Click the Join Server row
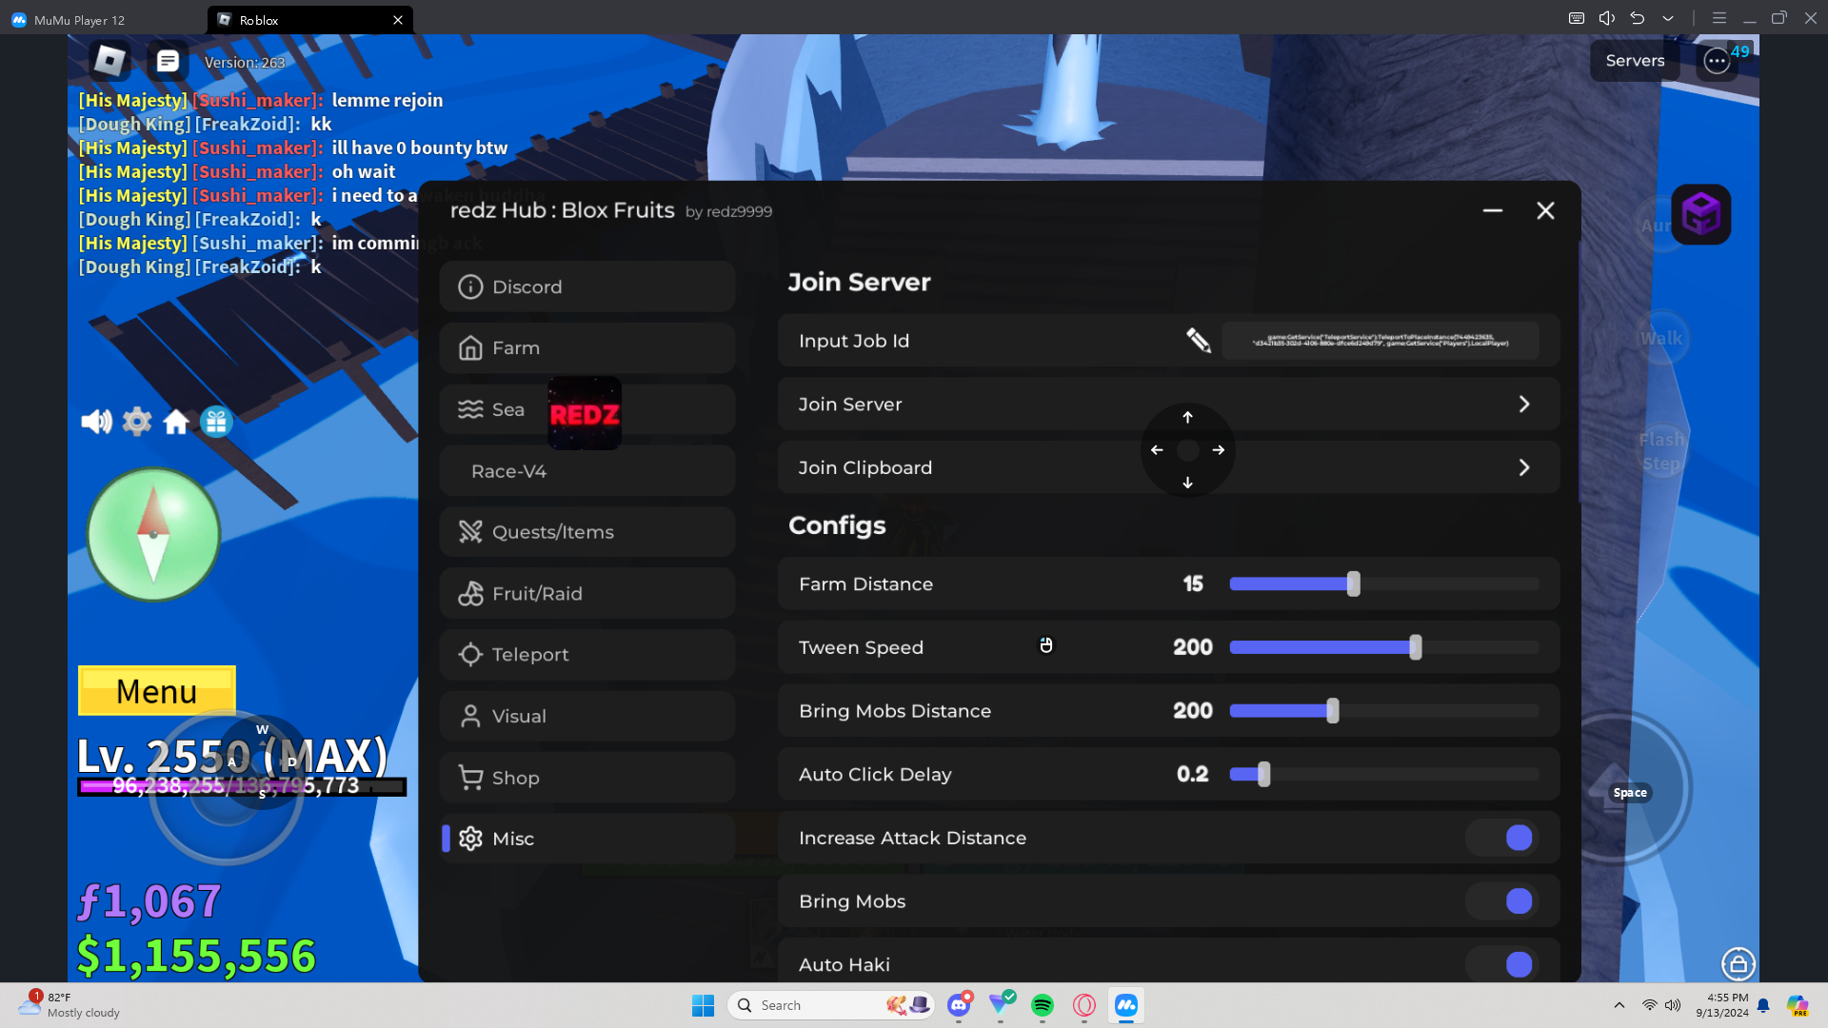The height and width of the screenshot is (1028, 1828). [x=1168, y=405]
